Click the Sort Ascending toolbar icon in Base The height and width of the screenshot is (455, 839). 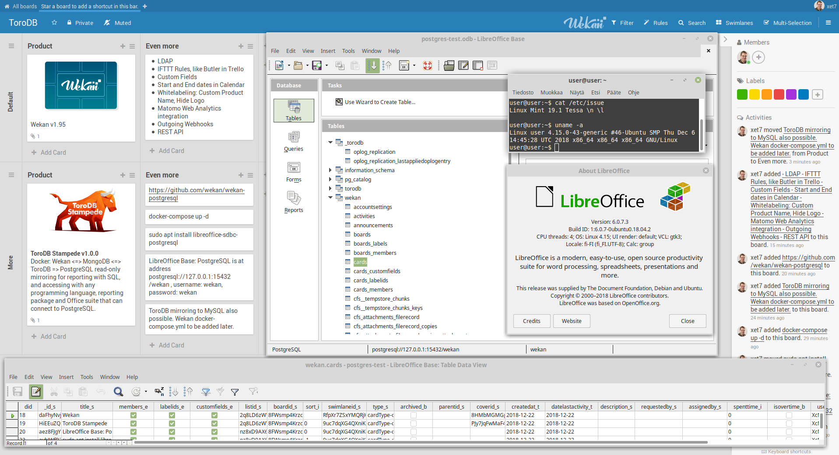[x=372, y=66]
